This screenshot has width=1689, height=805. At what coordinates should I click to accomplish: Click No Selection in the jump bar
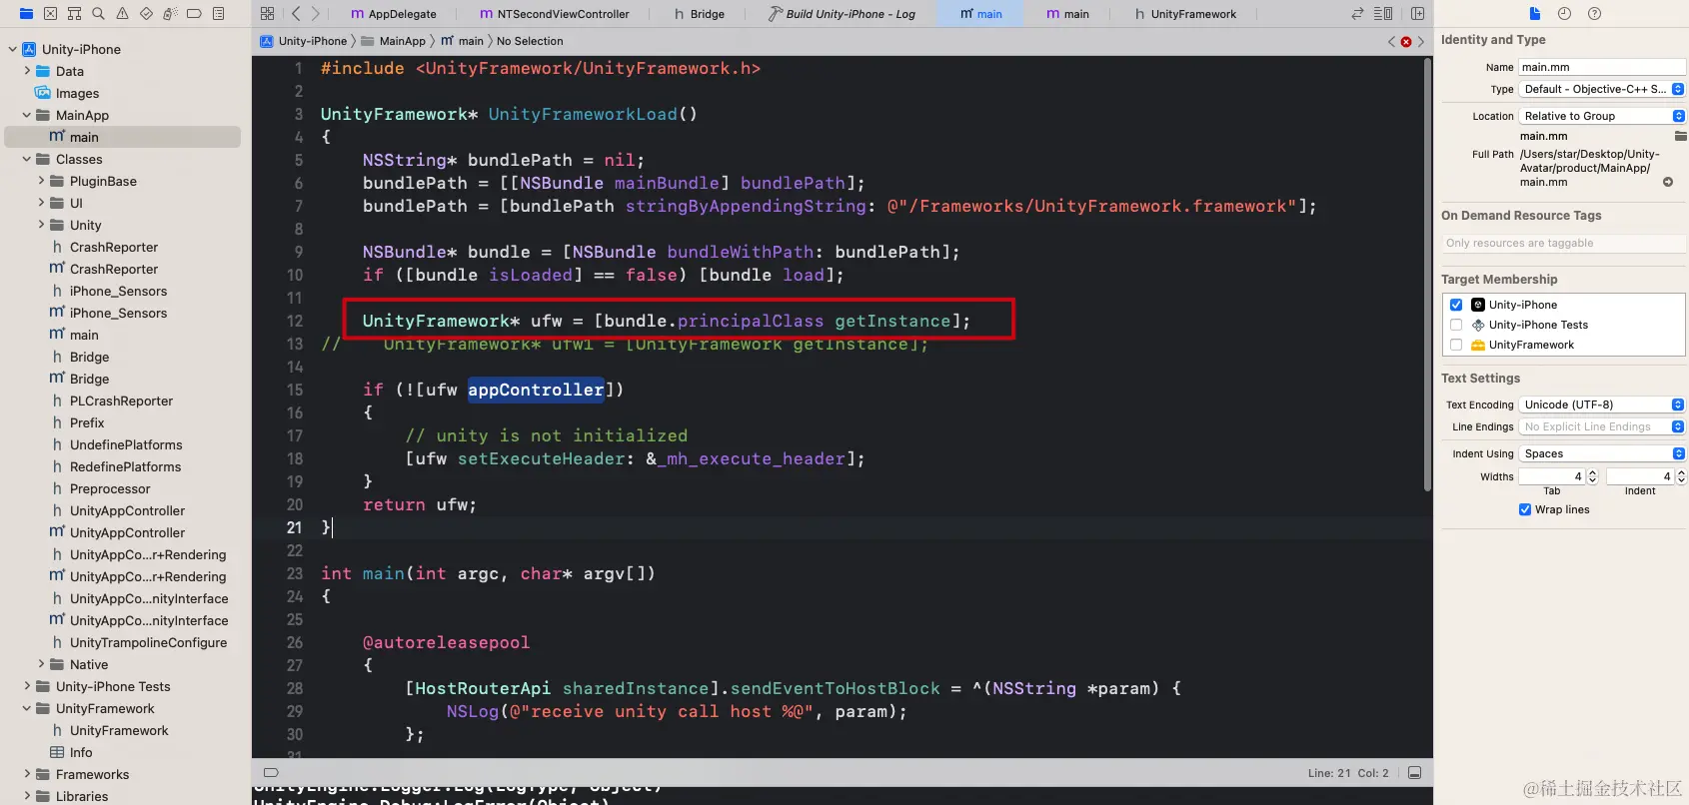pos(530,41)
